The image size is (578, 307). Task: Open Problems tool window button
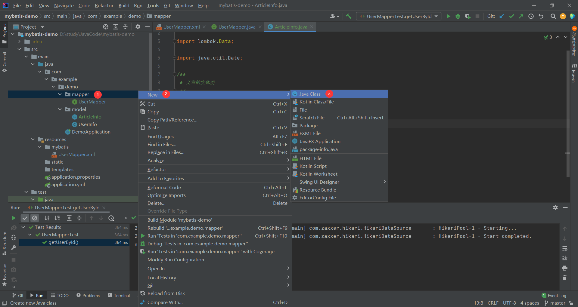[x=88, y=296]
